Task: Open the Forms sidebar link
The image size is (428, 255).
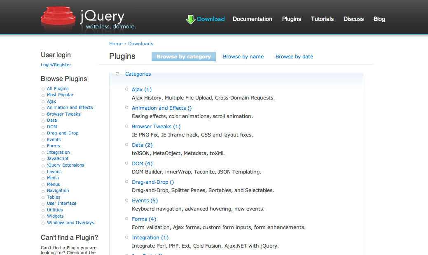Action: [53, 146]
